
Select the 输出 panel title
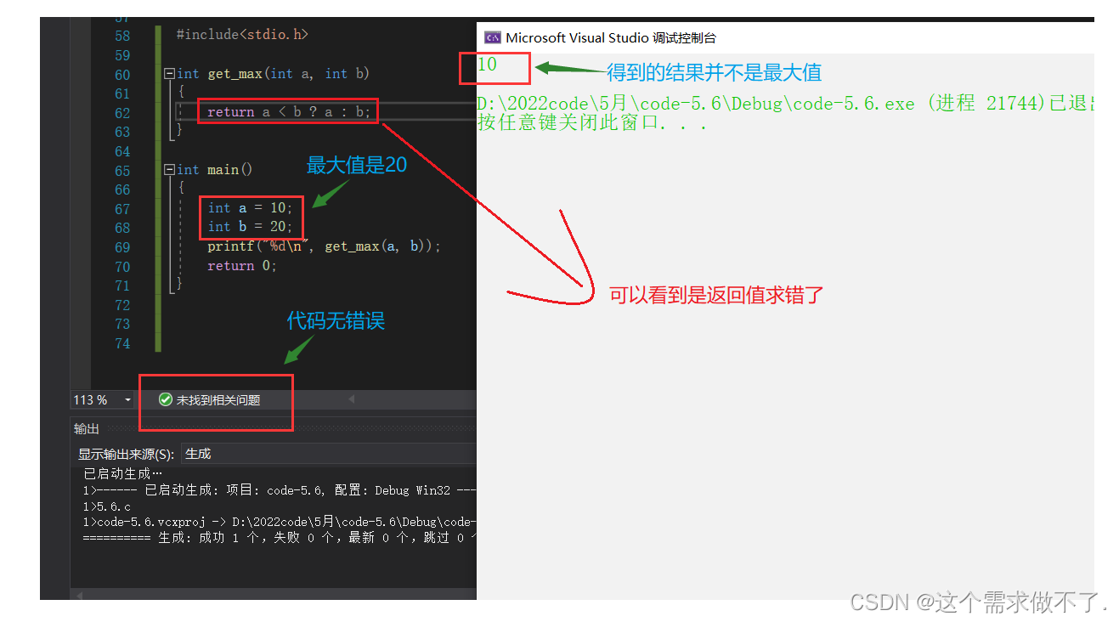point(87,429)
